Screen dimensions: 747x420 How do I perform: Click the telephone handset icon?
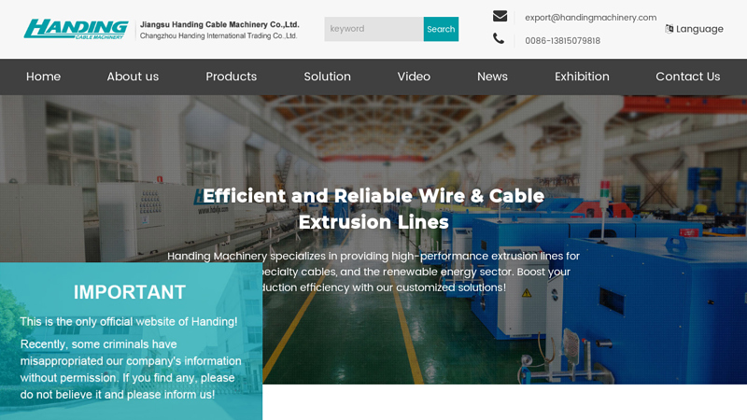click(x=499, y=38)
